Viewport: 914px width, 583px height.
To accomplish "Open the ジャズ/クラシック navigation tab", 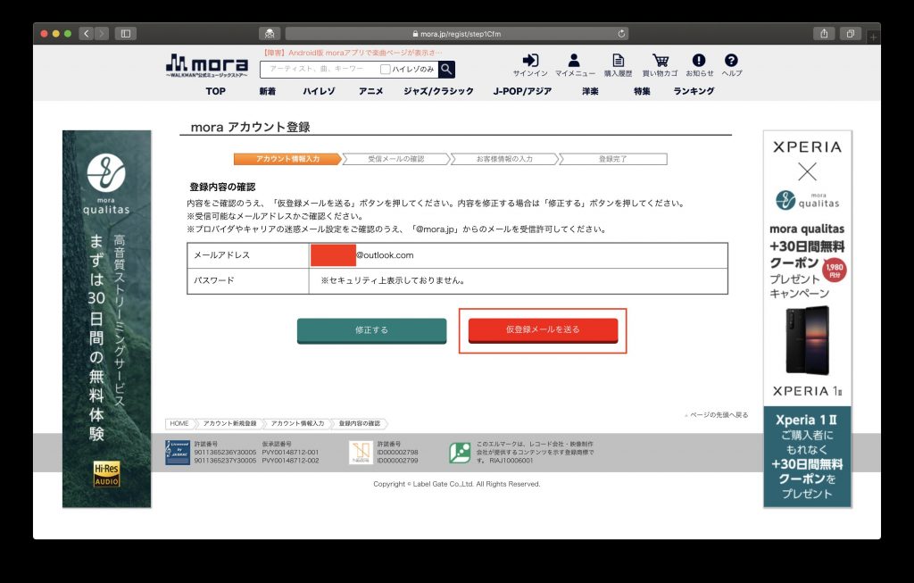I will point(438,92).
